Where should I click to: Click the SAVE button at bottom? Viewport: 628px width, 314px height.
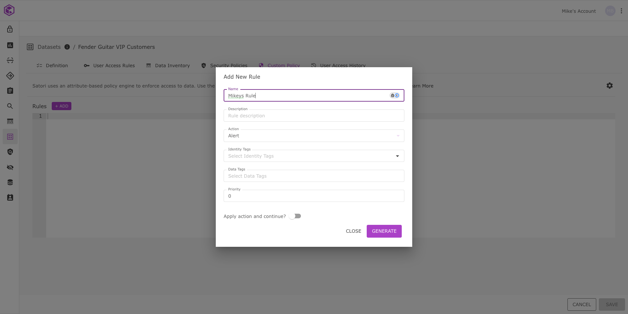[612, 304]
